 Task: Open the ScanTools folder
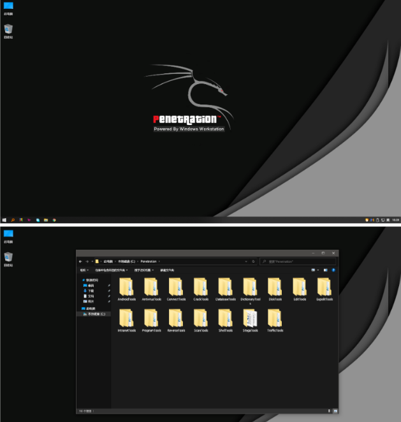(201, 320)
